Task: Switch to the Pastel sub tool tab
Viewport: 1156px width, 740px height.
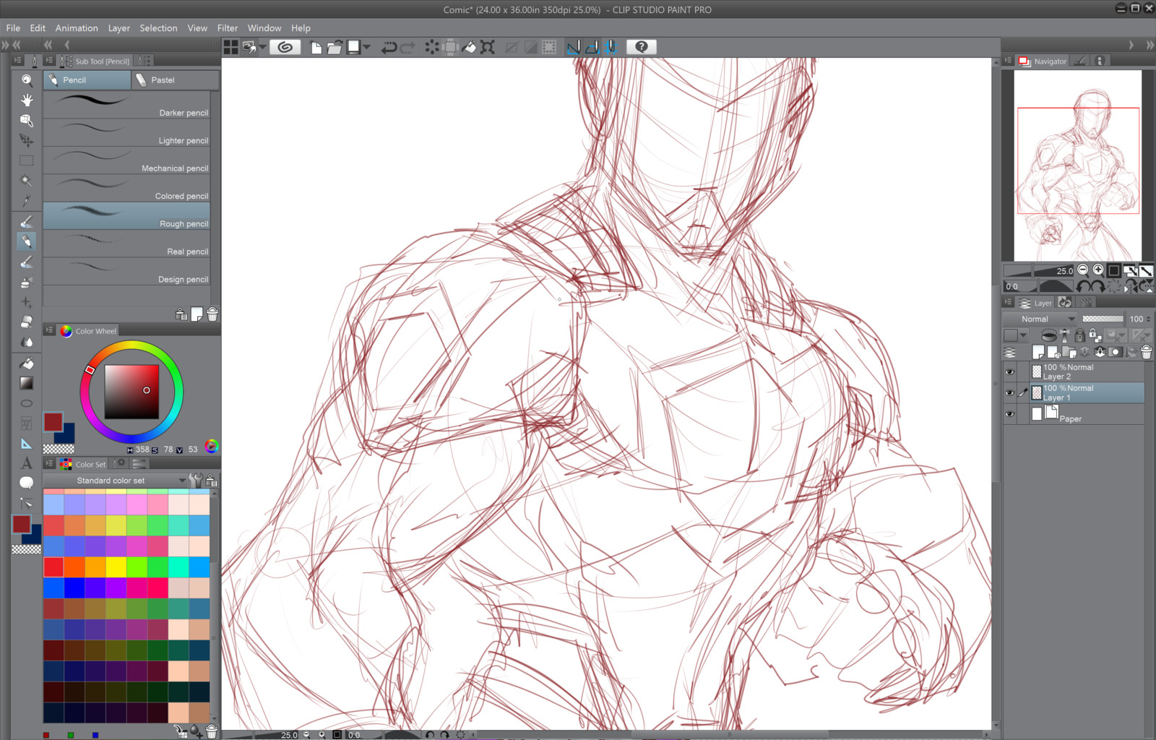Action: click(x=176, y=80)
